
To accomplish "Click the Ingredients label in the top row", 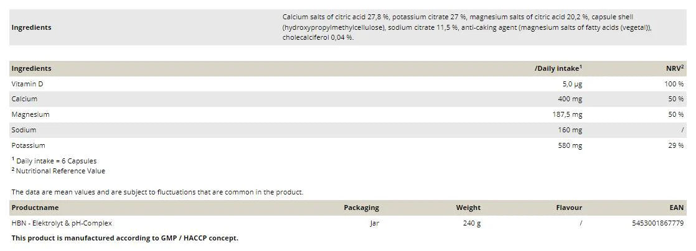I will (x=31, y=27).
